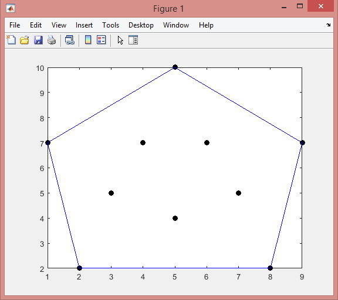Toggle the Edit Plot arrow tool
338x300 pixels.
tap(120, 40)
